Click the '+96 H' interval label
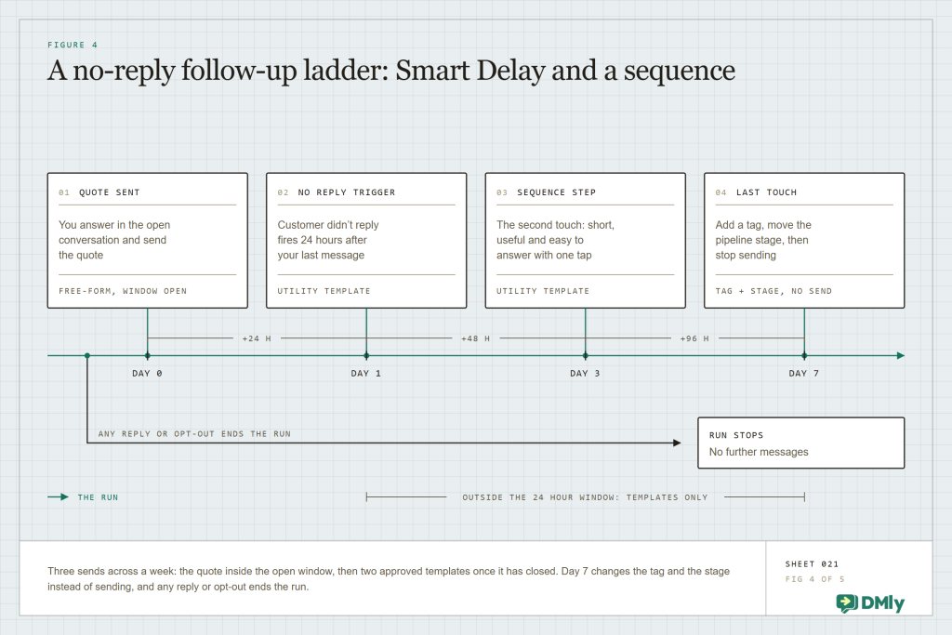This screenshot has width=952, height=635. point(694,338)
